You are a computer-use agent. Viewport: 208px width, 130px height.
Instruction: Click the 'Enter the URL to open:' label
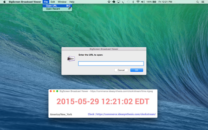(91, 55)
